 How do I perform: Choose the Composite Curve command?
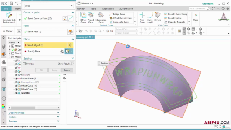tap(119, 22)
